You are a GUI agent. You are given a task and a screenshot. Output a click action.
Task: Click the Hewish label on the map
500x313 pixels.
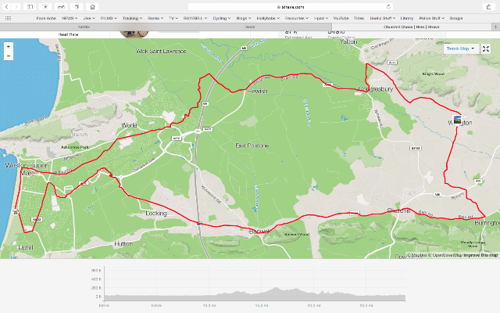pyautogui.click(x=258, y=91)
